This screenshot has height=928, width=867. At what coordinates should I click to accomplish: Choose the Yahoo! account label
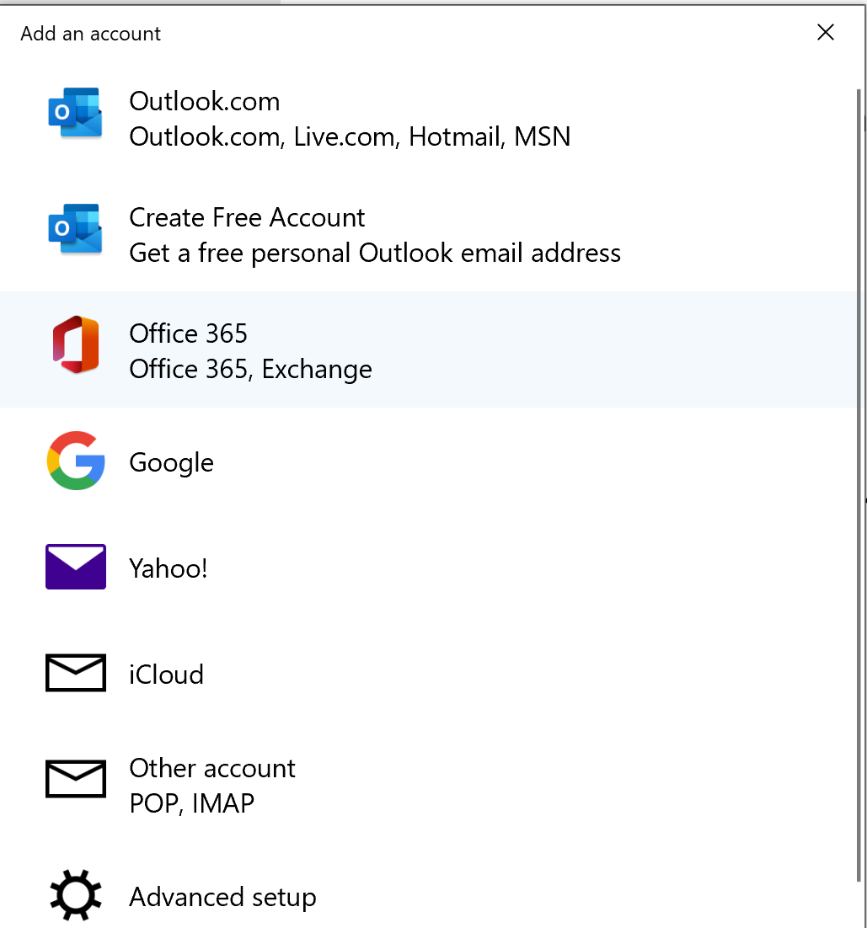168,568
